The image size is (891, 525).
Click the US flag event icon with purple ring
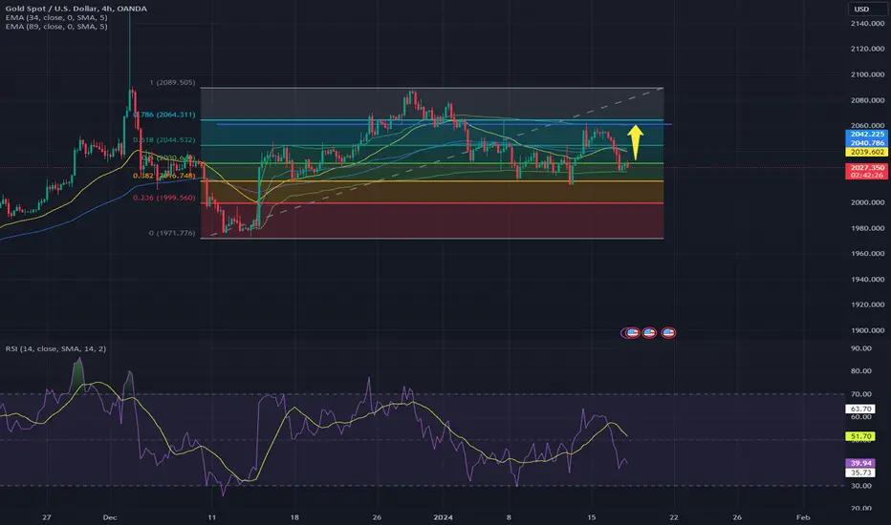[631, 332]
